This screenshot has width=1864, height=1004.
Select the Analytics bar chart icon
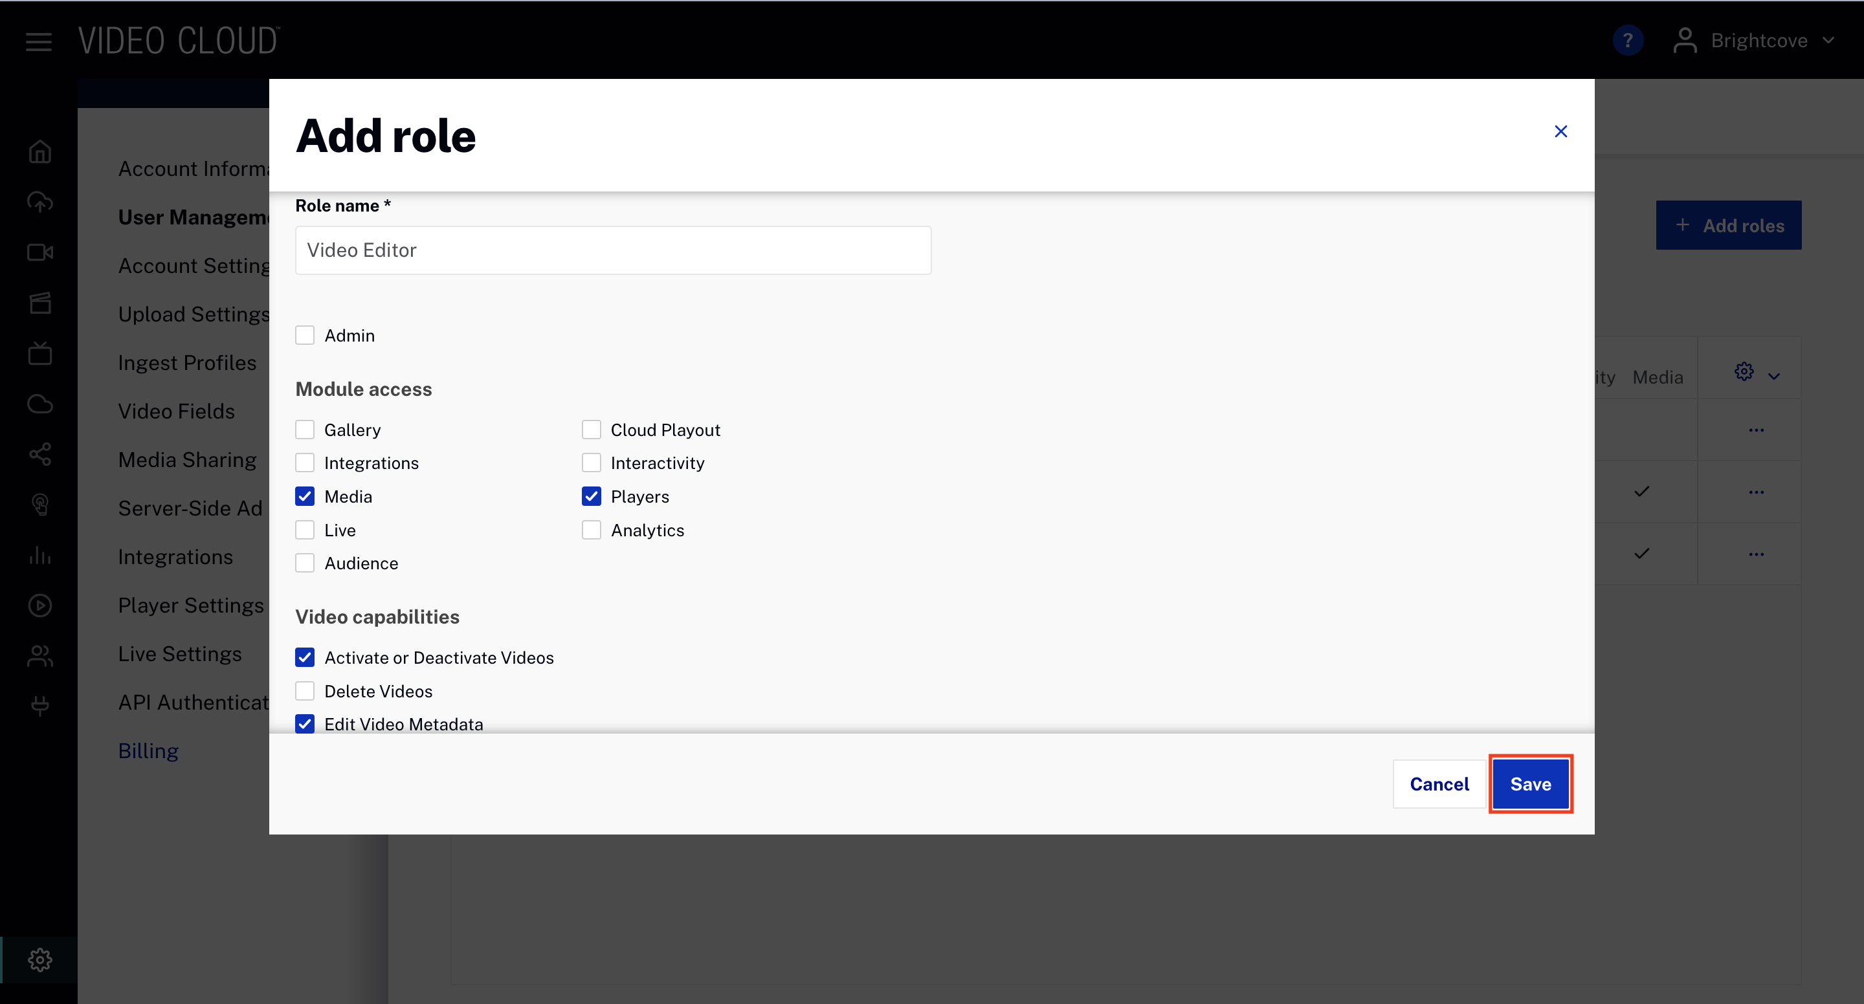pos(39,556)
